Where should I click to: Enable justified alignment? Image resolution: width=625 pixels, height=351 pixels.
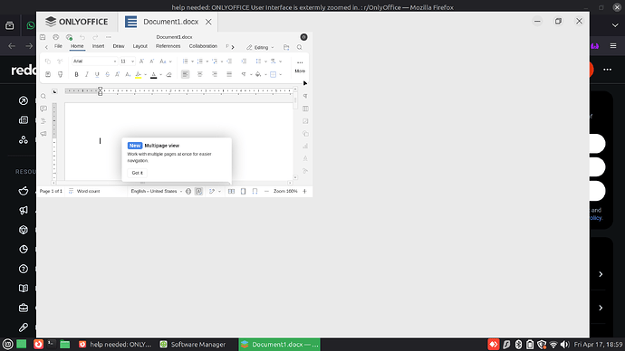tap(229, 74)
